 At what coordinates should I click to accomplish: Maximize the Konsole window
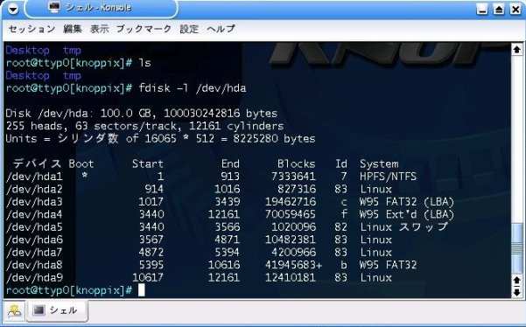[499, 9]
